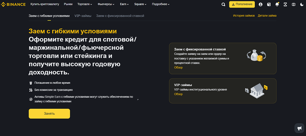Open Обзор link in fixed rate card
This screenshot has height=136, width=306.
coord(178,68)
